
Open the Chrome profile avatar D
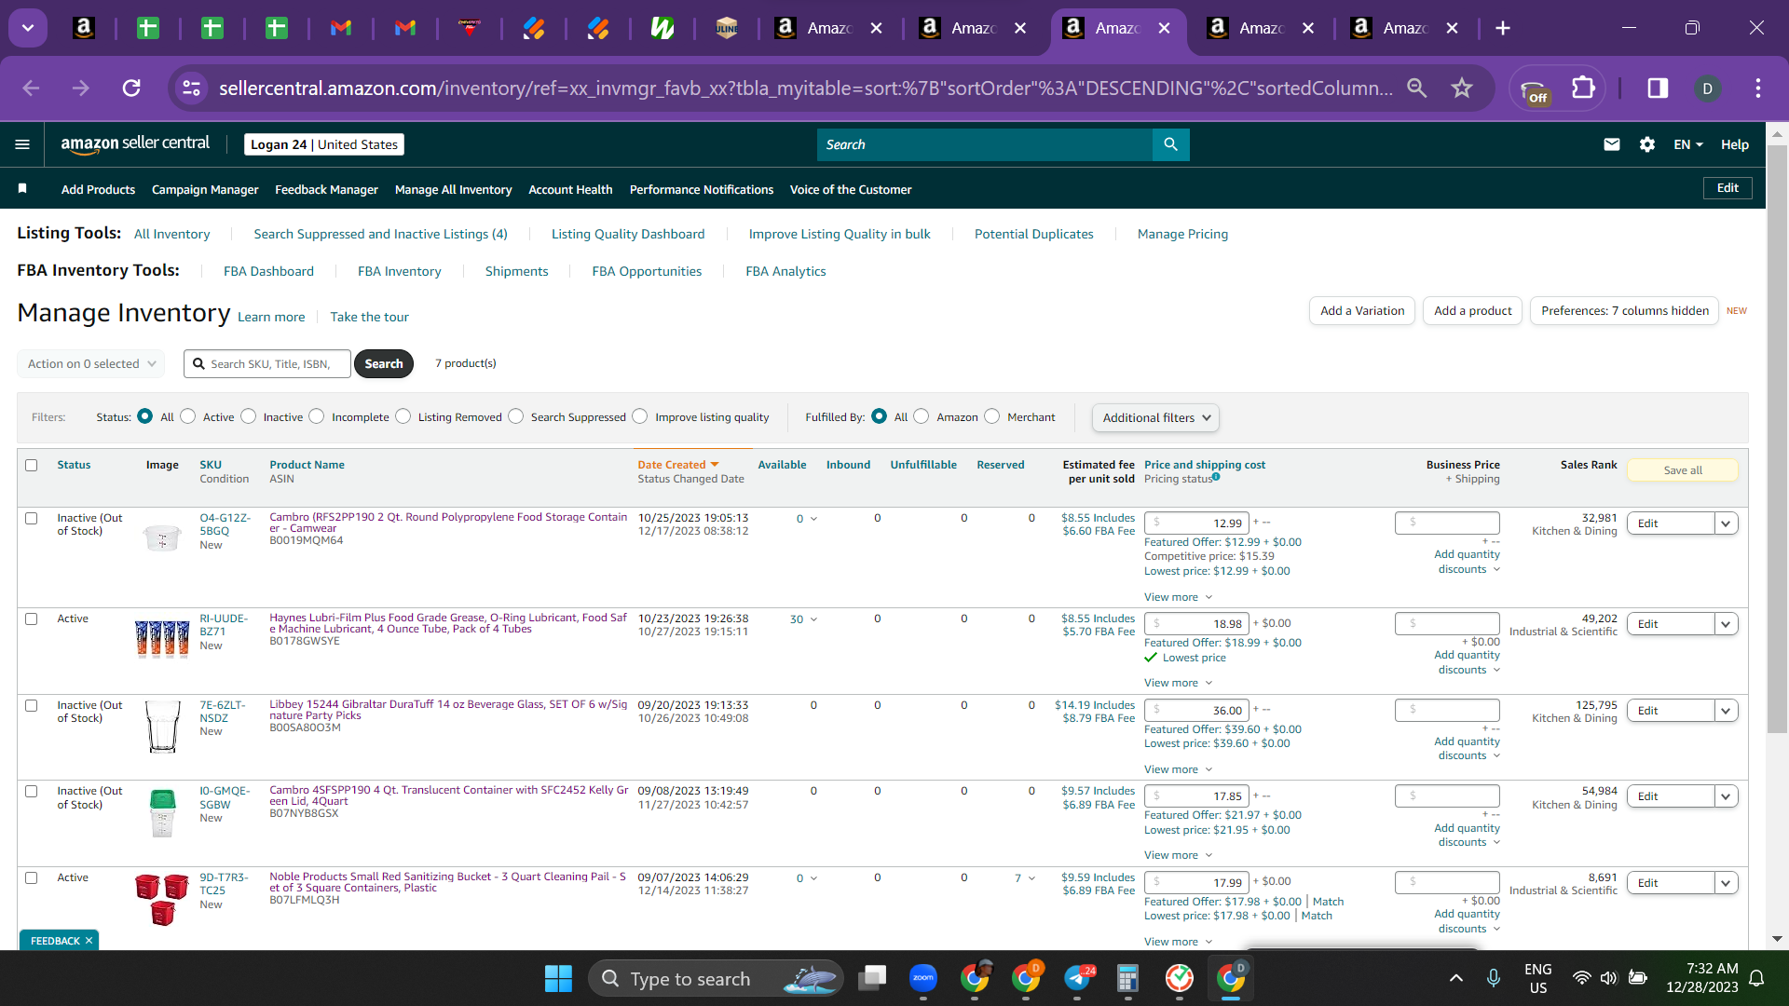tap(1707, 88)
